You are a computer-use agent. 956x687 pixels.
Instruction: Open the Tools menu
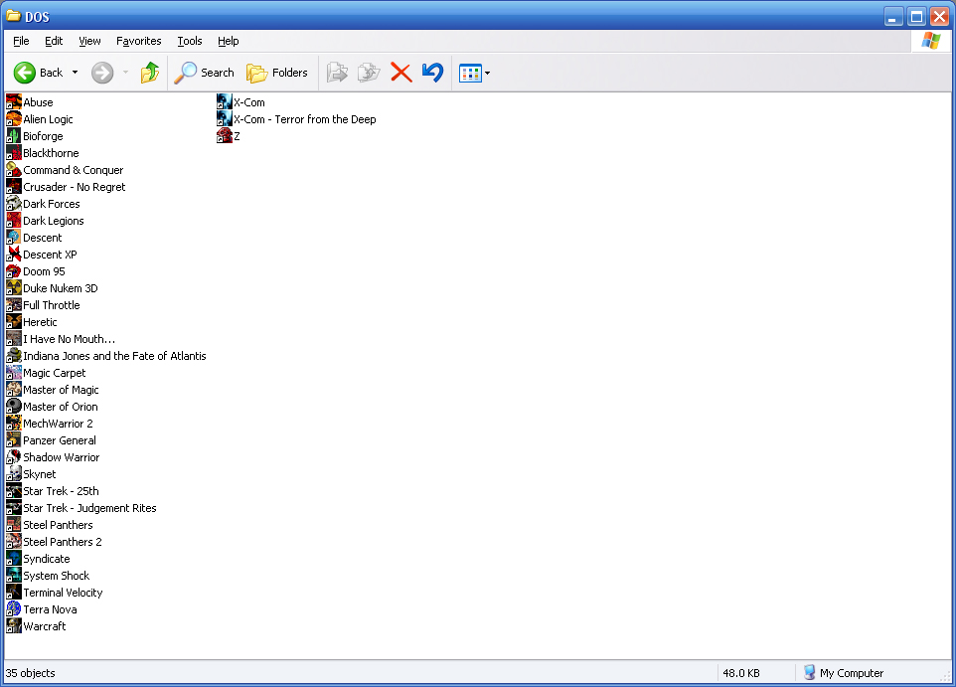tap(190, 41)
